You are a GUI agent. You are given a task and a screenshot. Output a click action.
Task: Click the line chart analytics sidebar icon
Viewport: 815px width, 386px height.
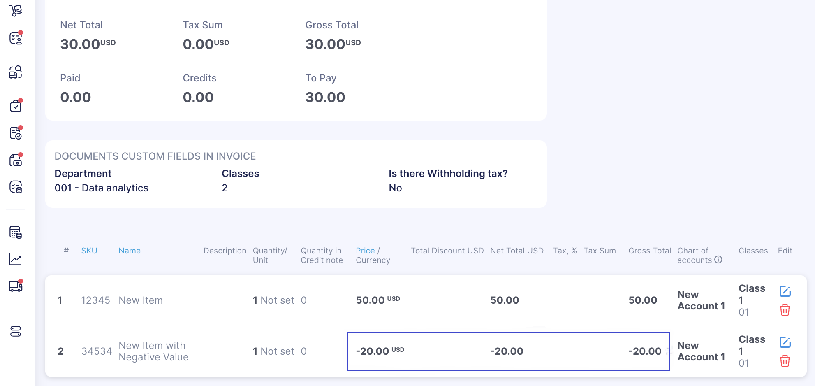tap(16, 259)
